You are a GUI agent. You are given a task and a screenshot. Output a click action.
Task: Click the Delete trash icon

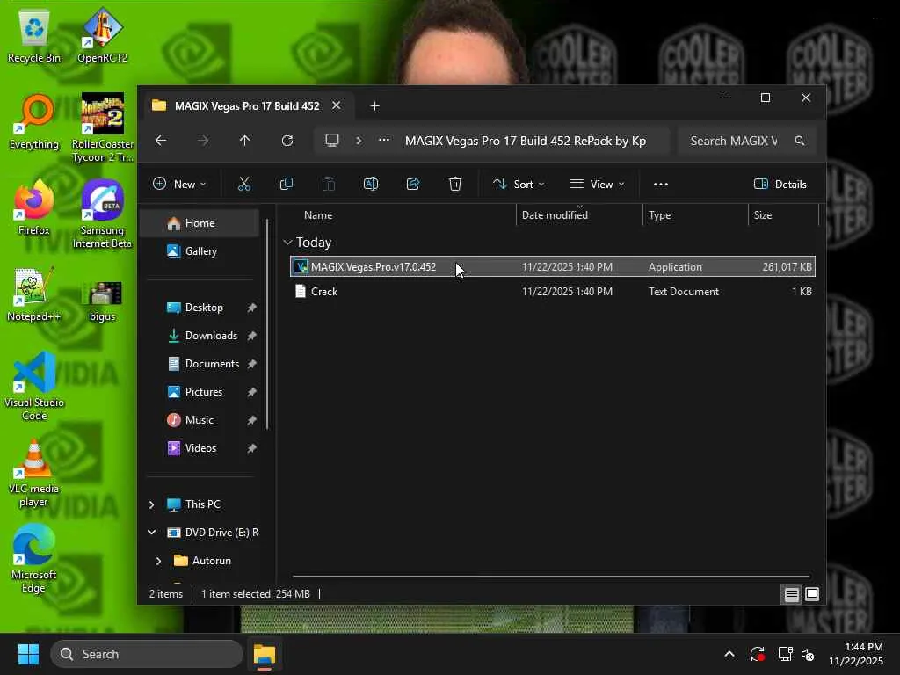point(455,184)
